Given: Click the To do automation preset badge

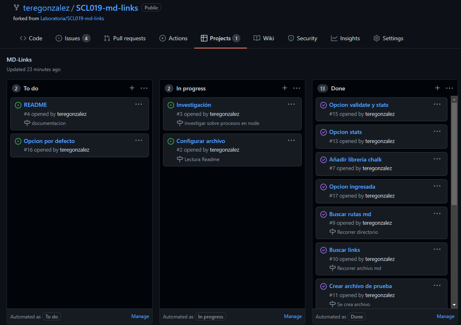Looking at the screenshot, I should pyautogui.click(x=52, y=316).
